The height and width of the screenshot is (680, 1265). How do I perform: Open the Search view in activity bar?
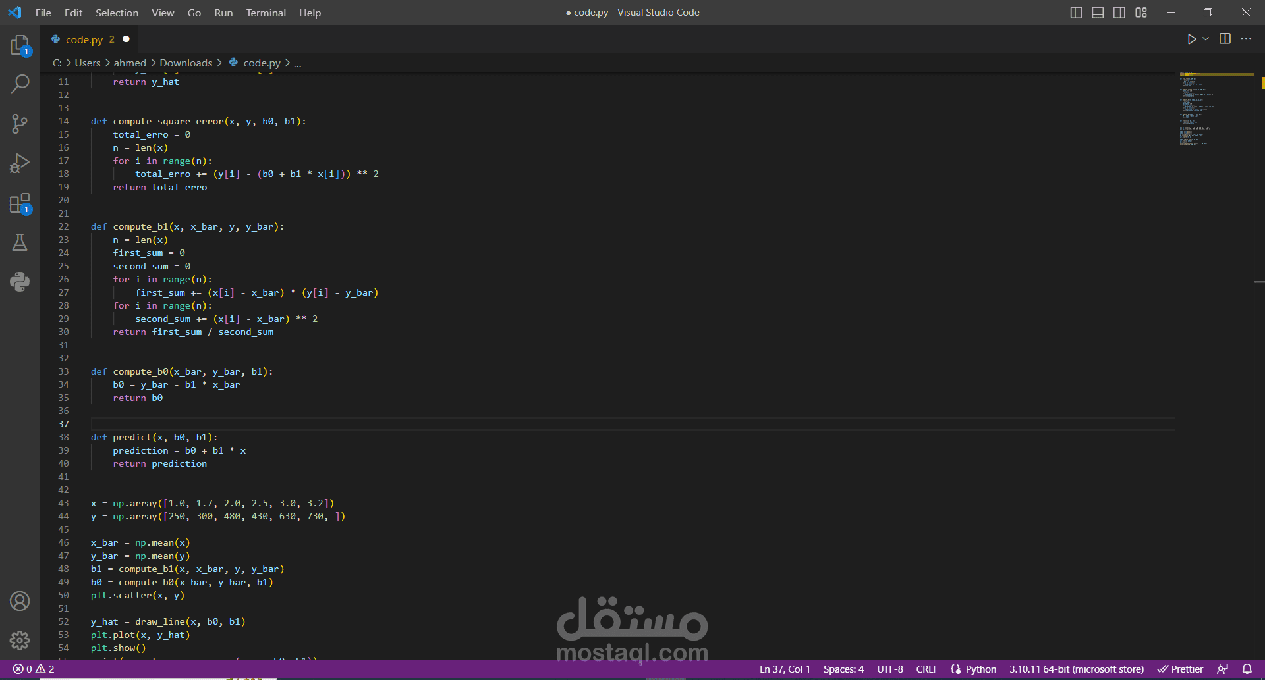[x=20, y=84]
